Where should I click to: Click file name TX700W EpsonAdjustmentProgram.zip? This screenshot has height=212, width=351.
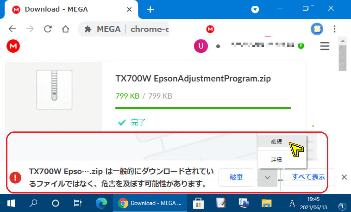point(193,79)
